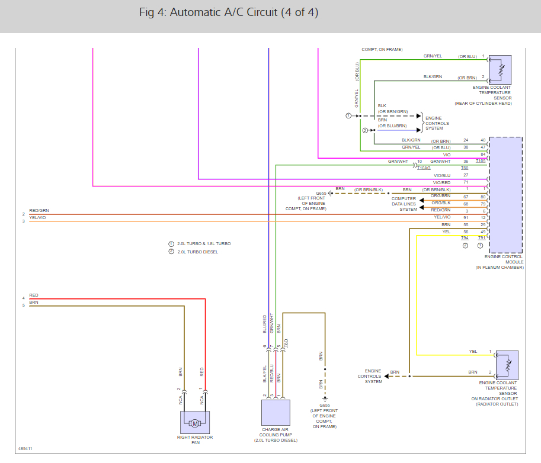541x463 pixels.
Task: Select the T105 connector label
Action: point(481,161)
